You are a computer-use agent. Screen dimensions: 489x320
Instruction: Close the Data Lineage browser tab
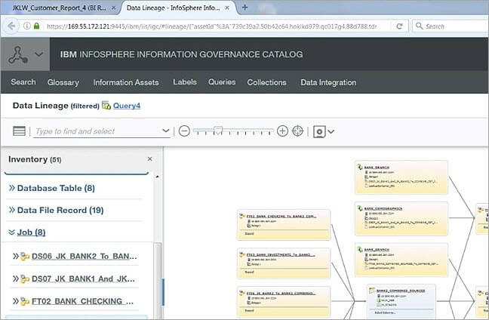(227, 8)
